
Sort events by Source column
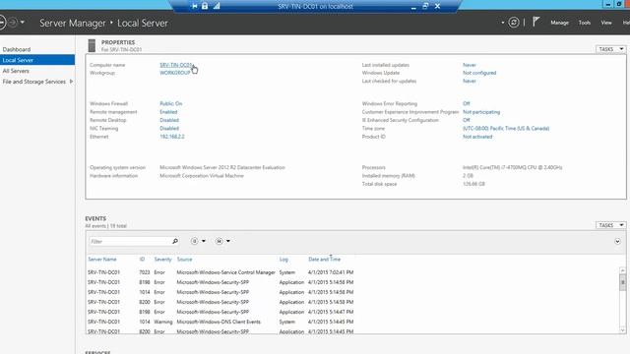tap(184, 260)
